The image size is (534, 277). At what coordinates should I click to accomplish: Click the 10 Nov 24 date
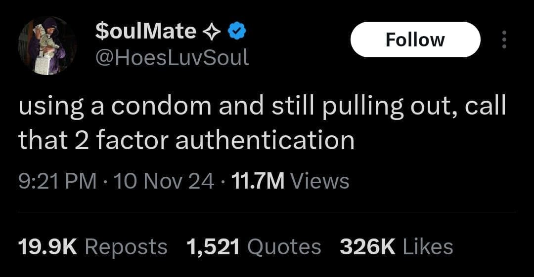point(164,181)
